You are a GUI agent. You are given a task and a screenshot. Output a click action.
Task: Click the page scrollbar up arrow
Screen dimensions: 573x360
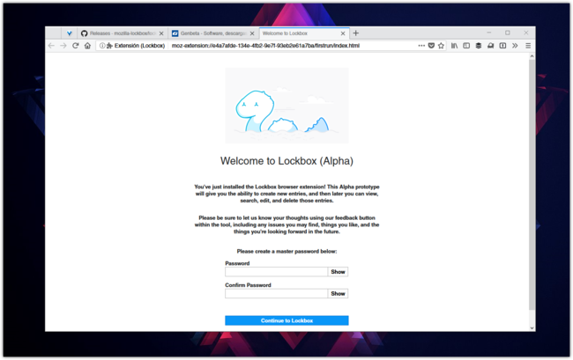(x=532, y=56)
